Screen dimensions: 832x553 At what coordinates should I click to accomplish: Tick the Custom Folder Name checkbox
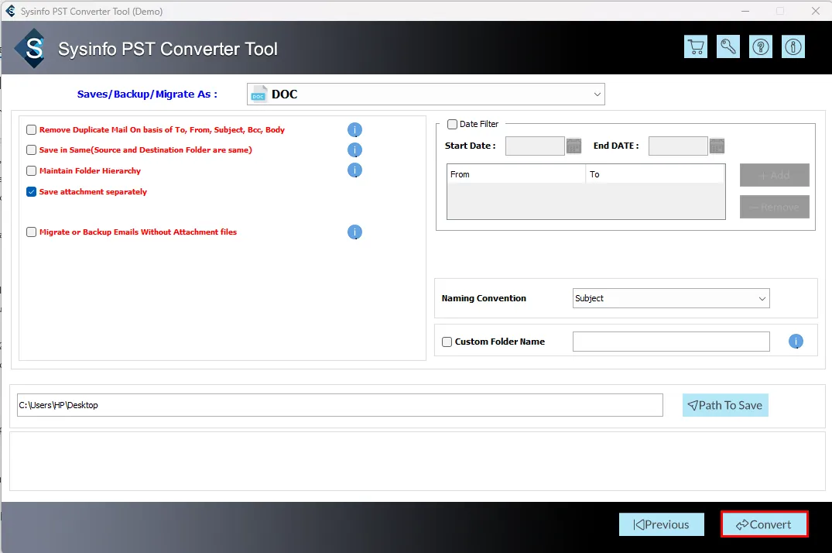pos(447,342)
